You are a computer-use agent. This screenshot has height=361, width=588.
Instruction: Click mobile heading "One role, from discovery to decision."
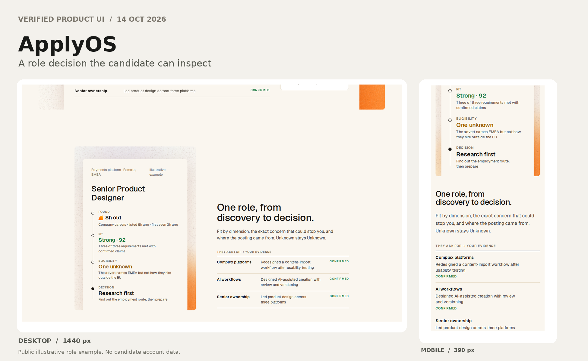[x=473, y=198]
